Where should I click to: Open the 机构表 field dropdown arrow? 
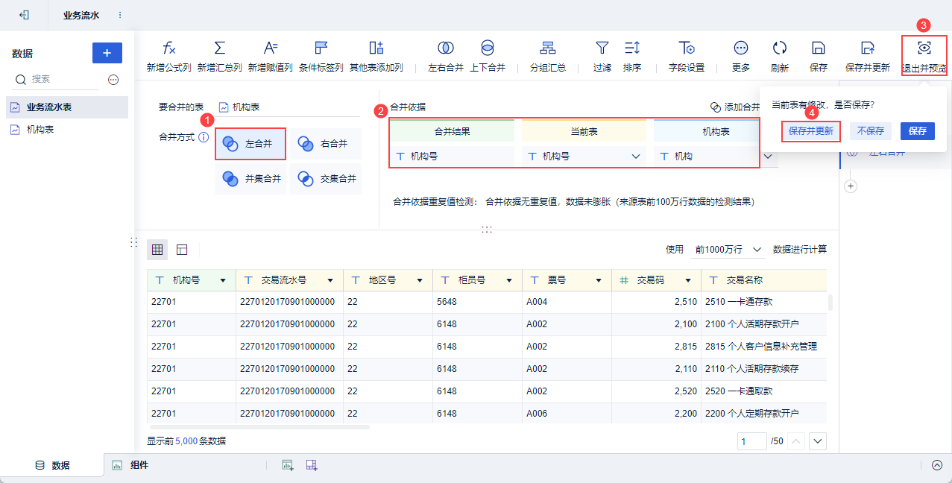click(x=768, y=157)
